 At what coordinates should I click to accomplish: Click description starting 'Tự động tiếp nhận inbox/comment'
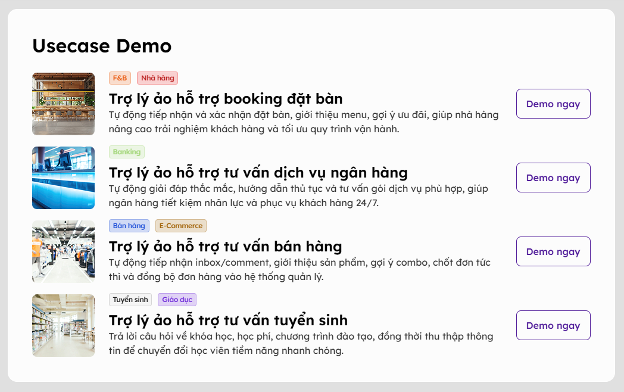click(299, 270)
